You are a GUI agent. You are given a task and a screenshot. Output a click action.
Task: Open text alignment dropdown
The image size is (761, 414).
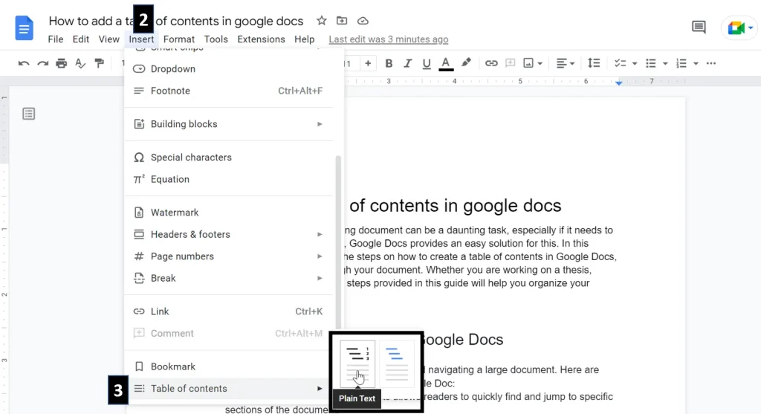[565, 63]
